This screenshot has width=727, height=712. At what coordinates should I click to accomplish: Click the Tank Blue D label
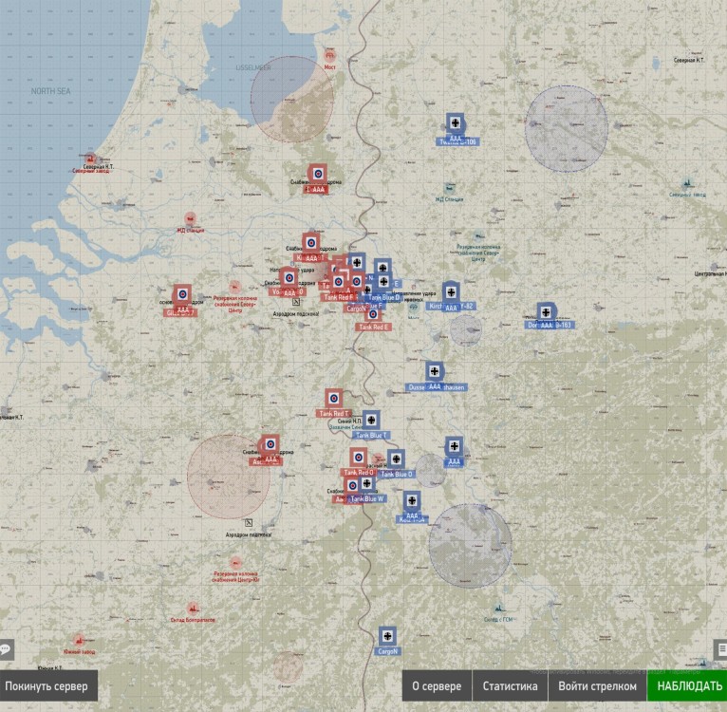[383, 297]
